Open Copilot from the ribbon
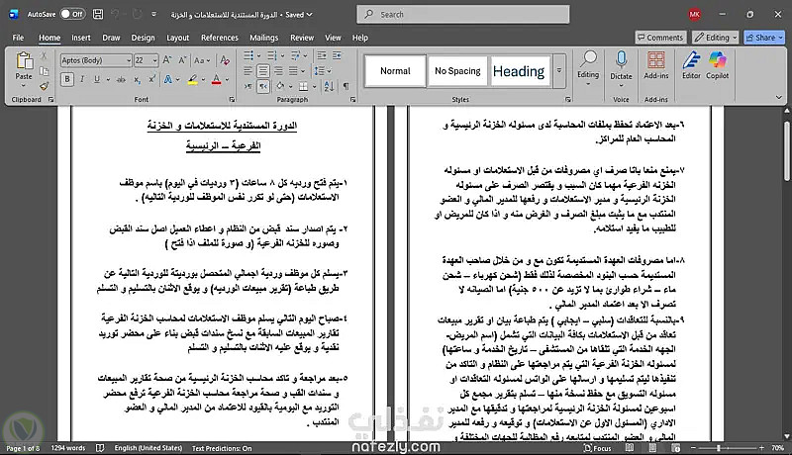This screenshot has height=455, width=792. (x=717, y=65)
